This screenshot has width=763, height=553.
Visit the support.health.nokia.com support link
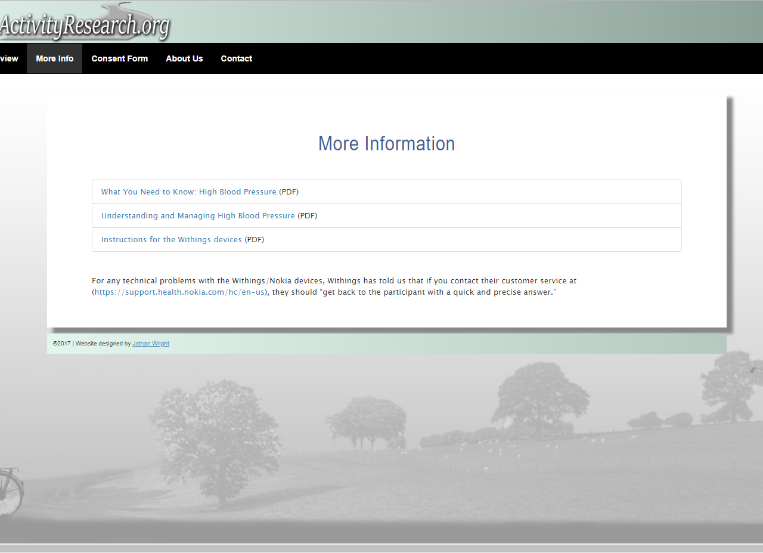tap(179, 292)
